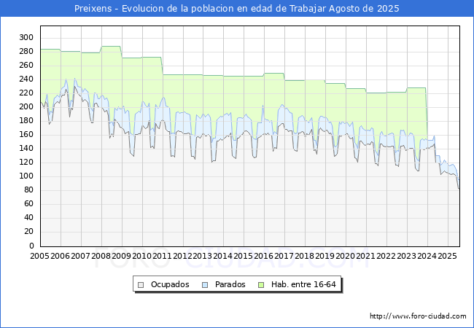Click the 100 y-axis value

[26, 176]
